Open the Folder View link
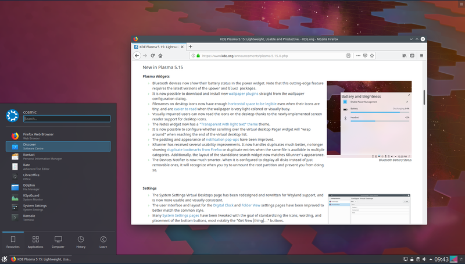This screenshot has width=465, height=264. tap(251, 205)
